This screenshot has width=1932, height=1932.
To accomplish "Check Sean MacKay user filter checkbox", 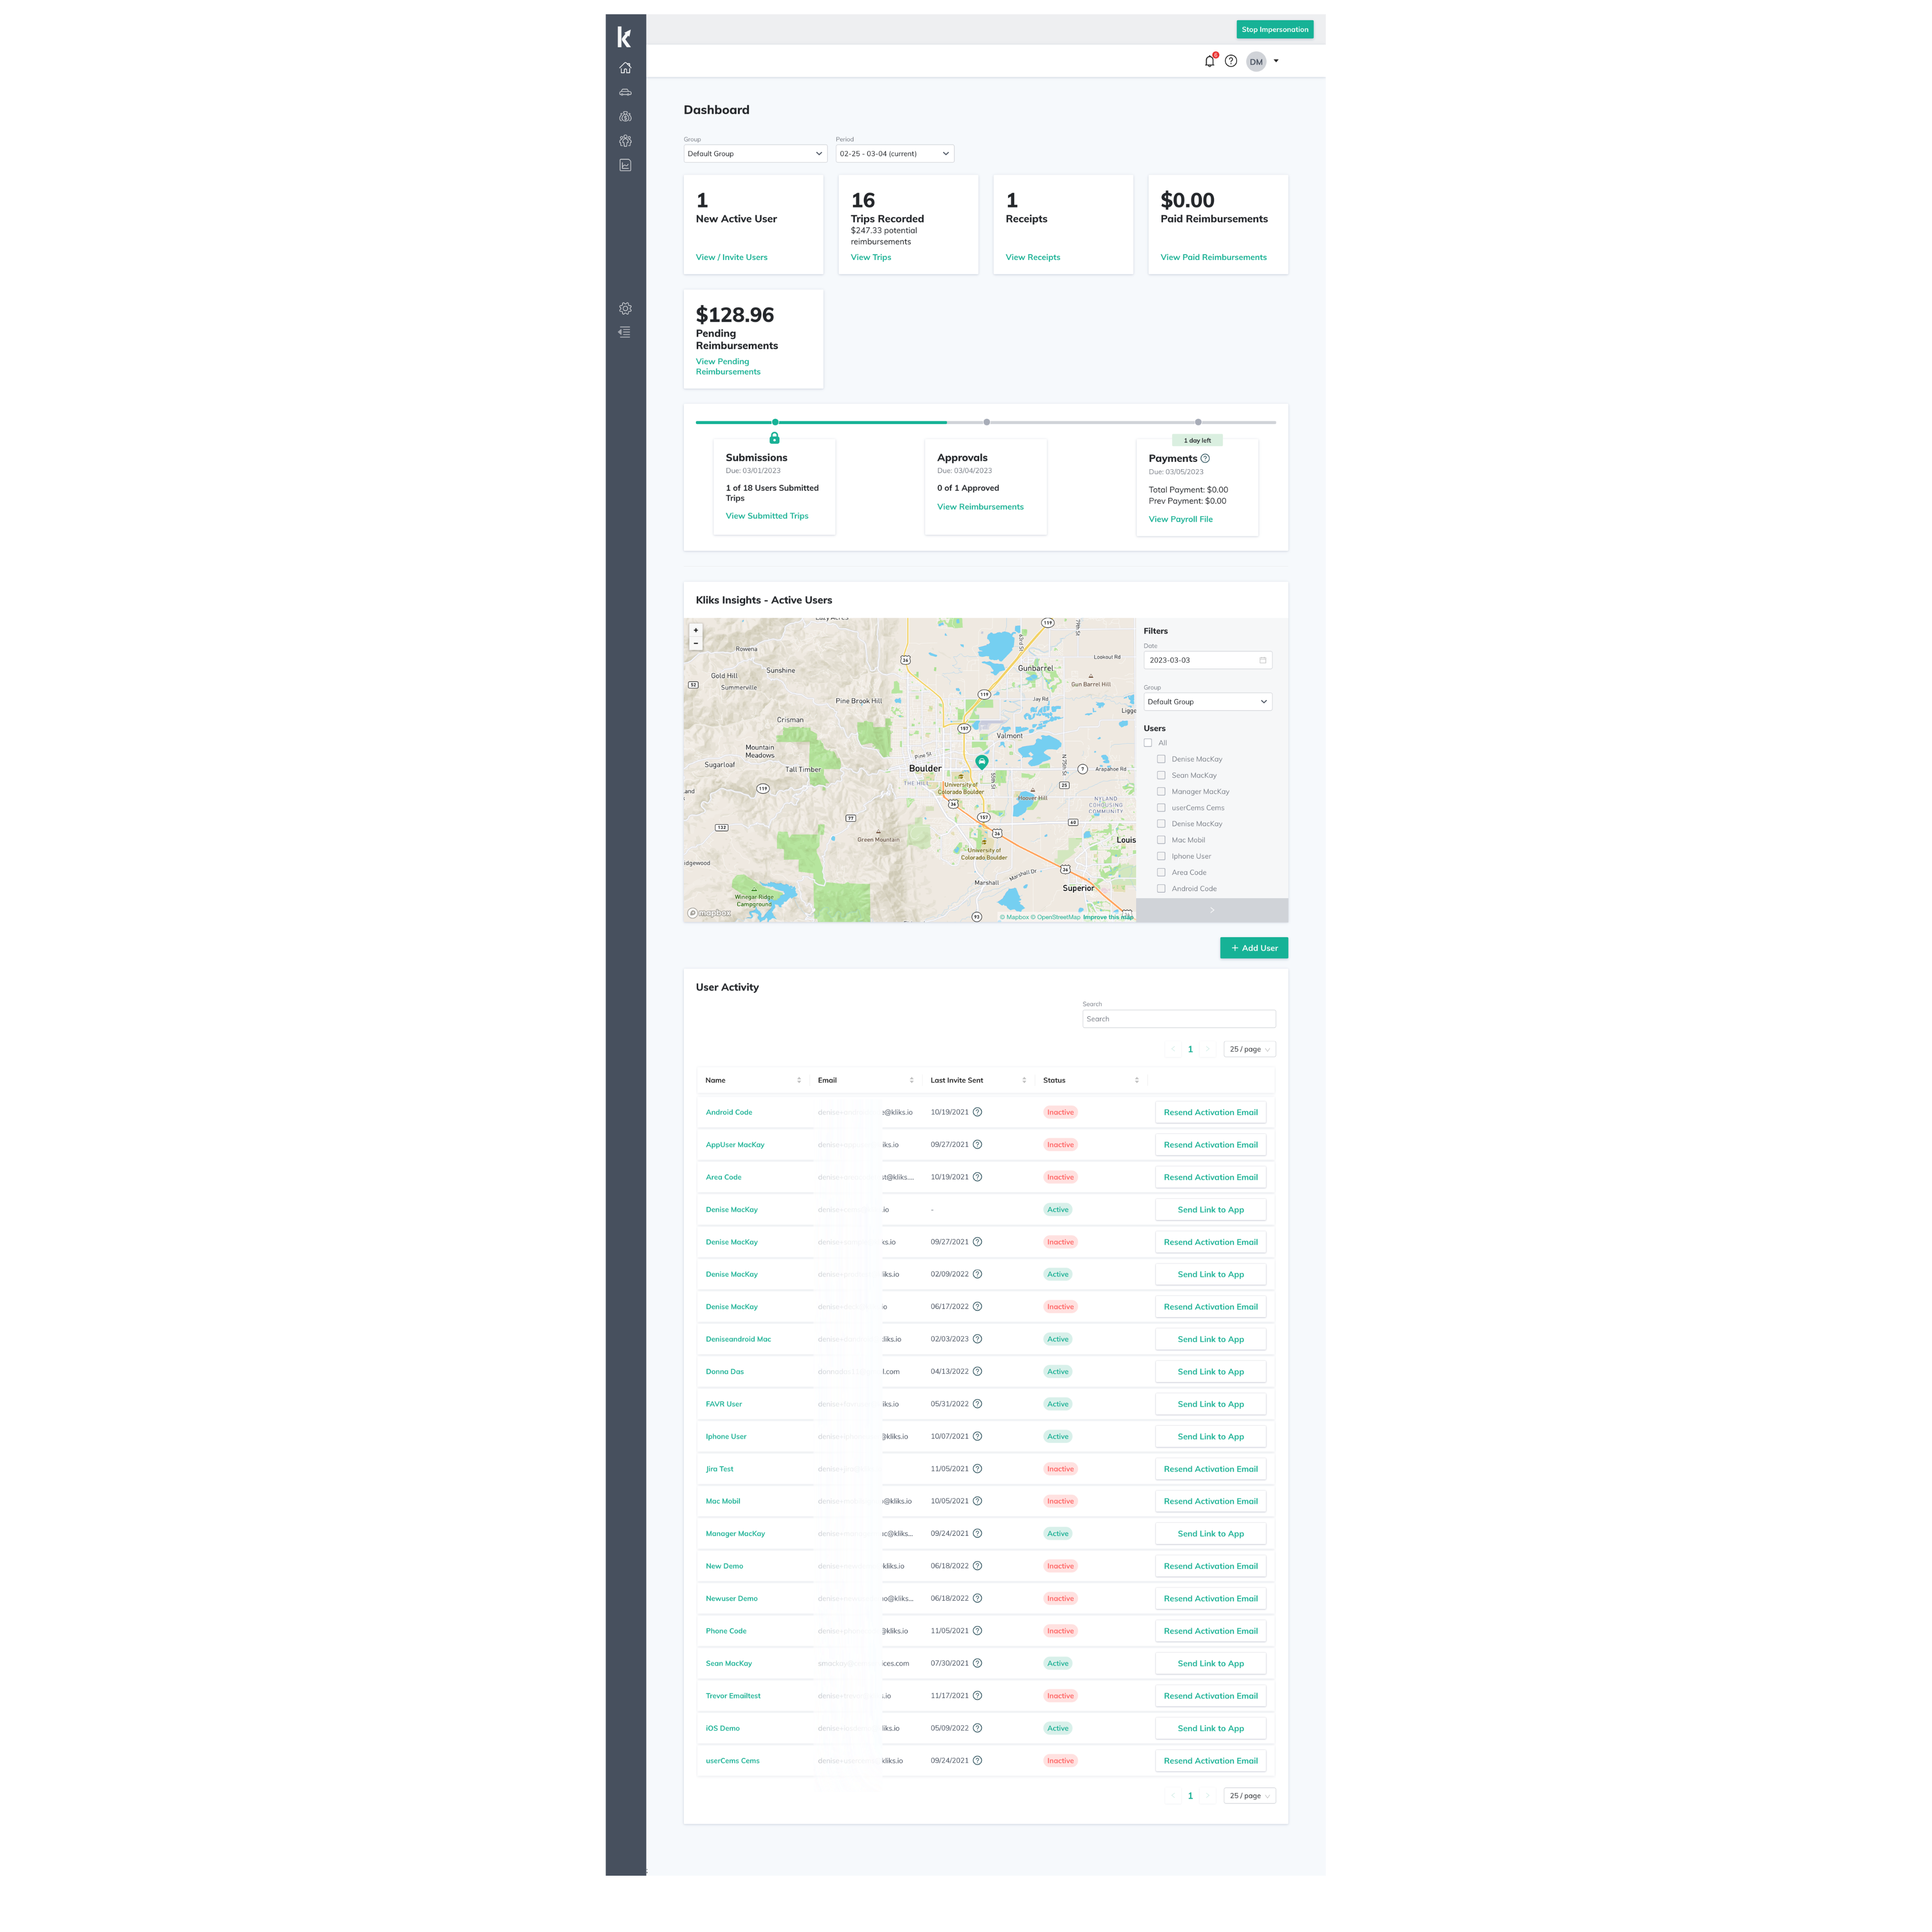I will click(1161, 775).
